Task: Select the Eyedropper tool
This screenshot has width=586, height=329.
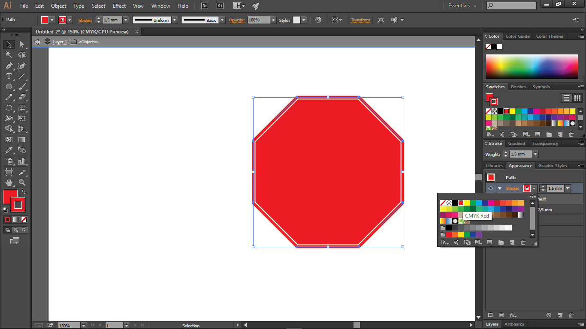Action: pos(9,150)
